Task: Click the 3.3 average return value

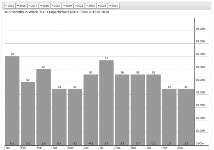Action: coord(122,144)
